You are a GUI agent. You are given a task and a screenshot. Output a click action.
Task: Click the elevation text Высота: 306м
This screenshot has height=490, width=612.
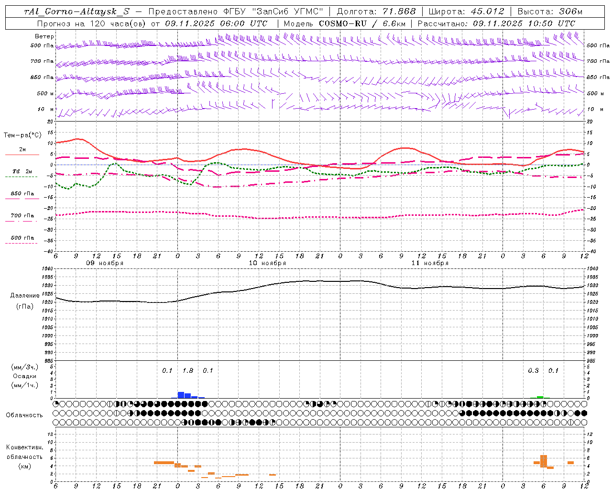[549, 11]
